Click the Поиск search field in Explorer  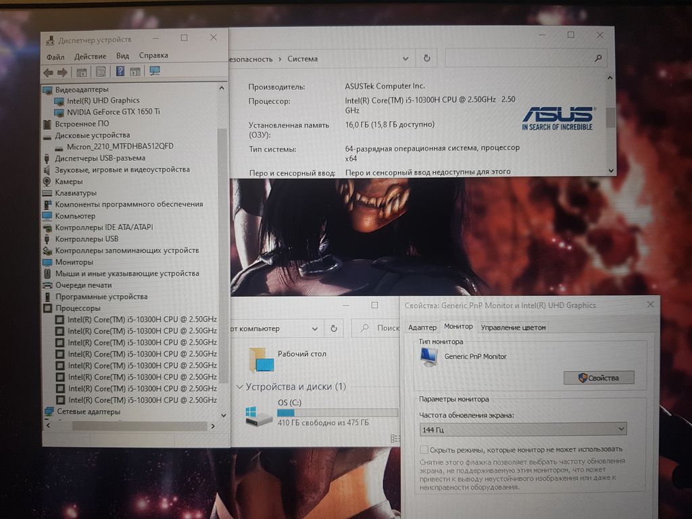click(376, 328)
